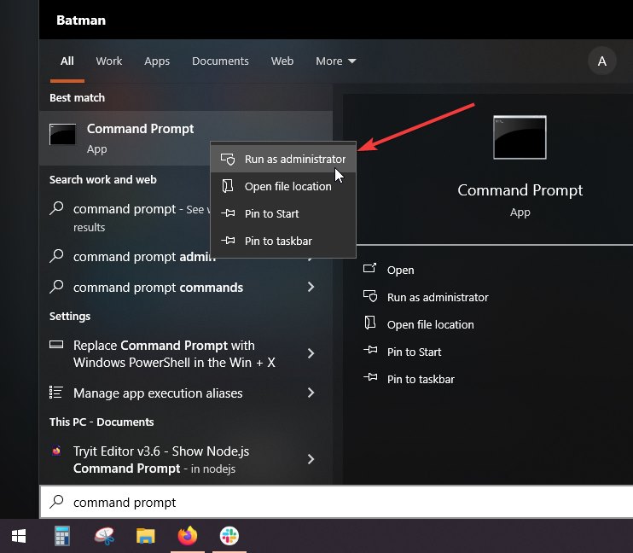633x553 pixels.
Task: Select Pin to Start in context menu
Action: [283, 213]
